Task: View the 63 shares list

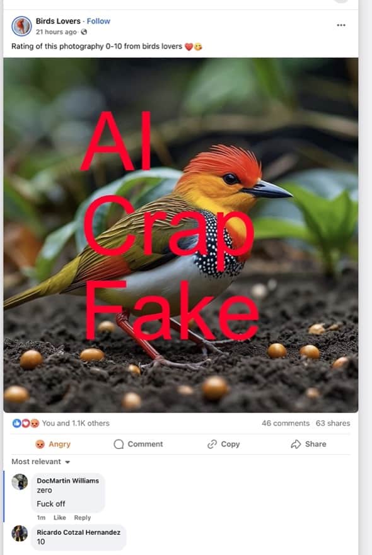Action: click(x=333, y=423)
